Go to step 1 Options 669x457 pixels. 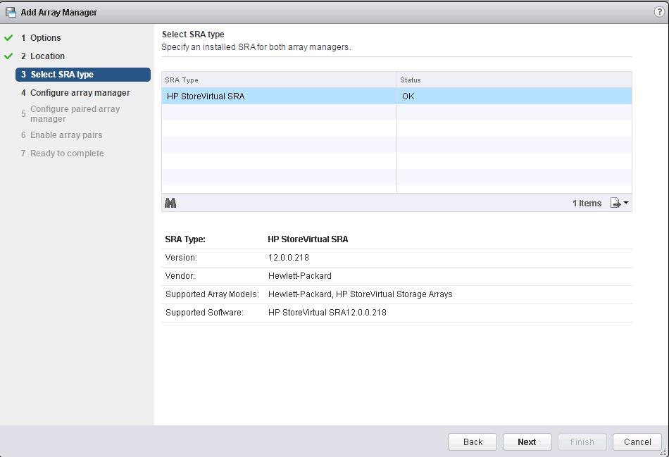point(41,37)
